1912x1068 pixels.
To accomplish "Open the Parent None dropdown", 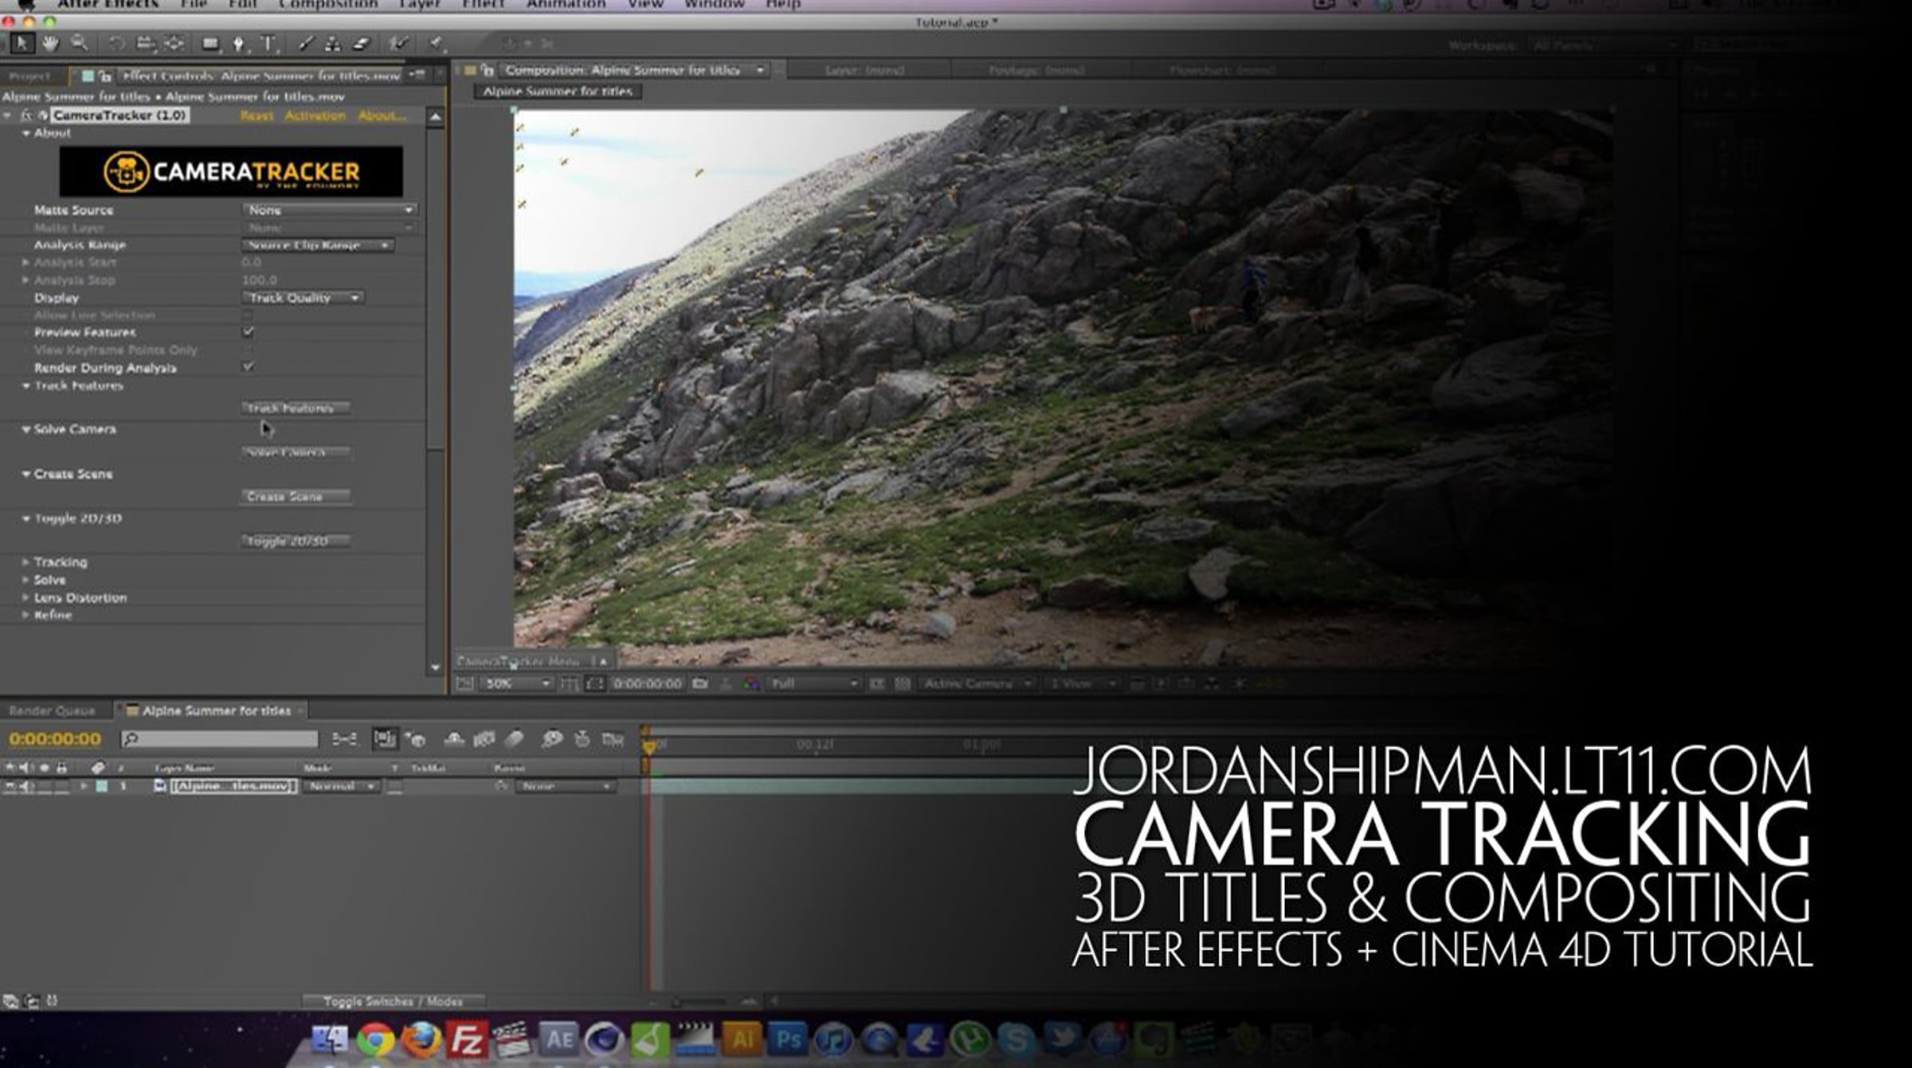I will (566, 786).
